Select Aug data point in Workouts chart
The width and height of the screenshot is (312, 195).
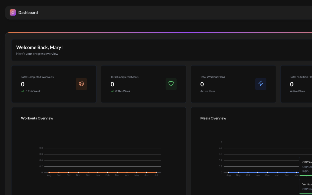[49, 172]
